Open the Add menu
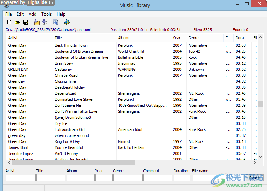267x191 pixels. [32, 14]
